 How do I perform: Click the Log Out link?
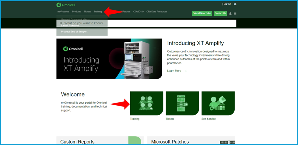click(227, 4)
